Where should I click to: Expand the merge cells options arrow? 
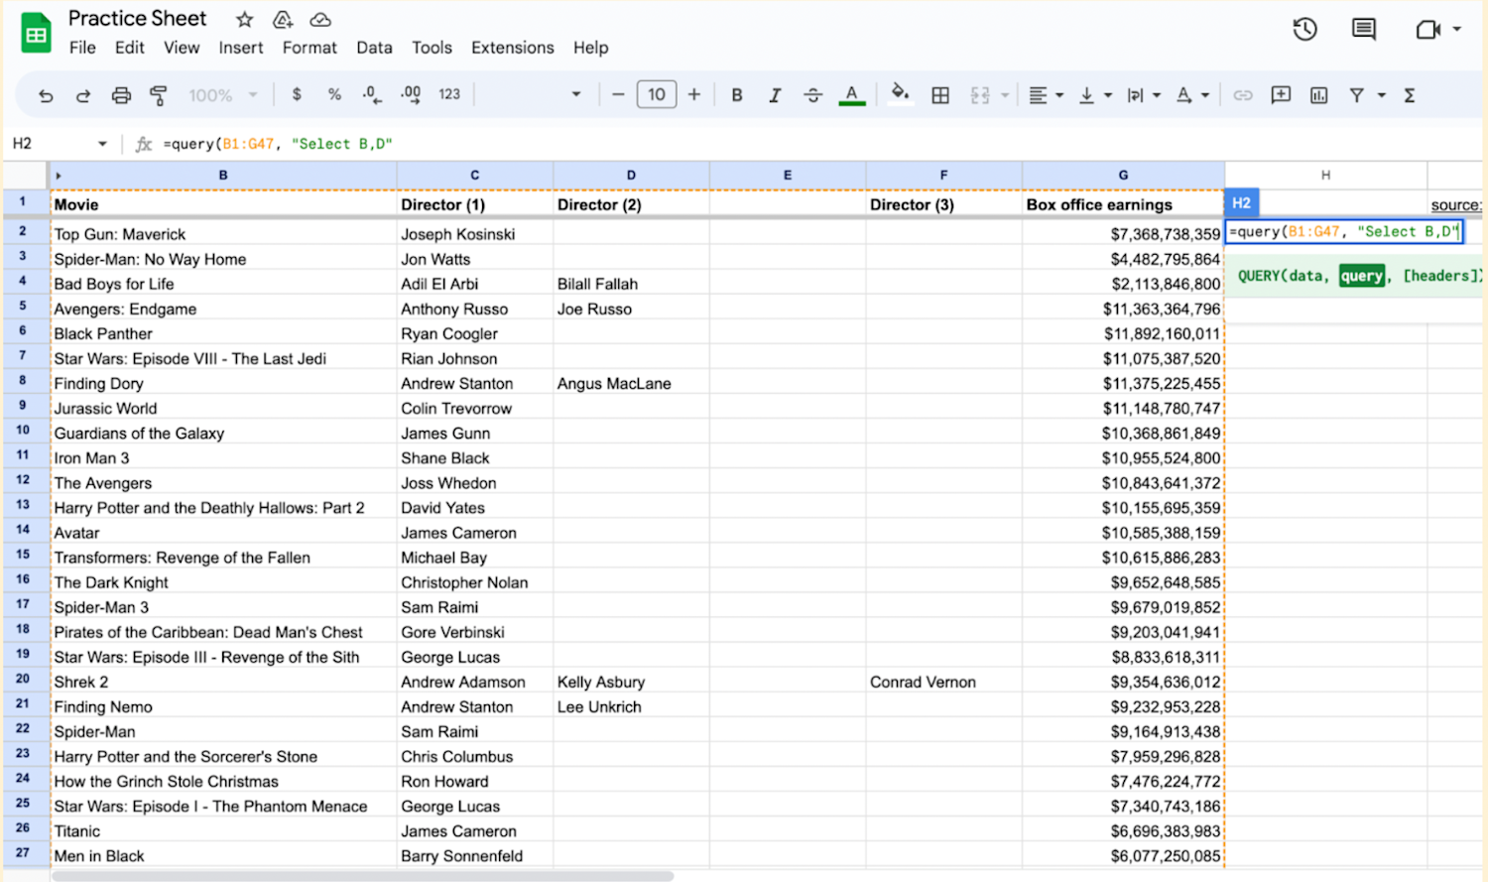pos(1005,95)
